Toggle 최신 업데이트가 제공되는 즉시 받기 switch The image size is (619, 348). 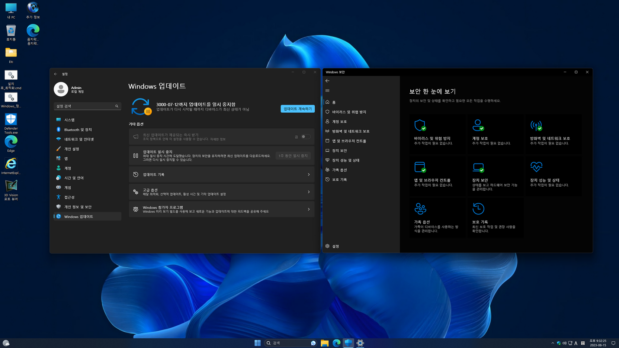click(x=306, y=137)
